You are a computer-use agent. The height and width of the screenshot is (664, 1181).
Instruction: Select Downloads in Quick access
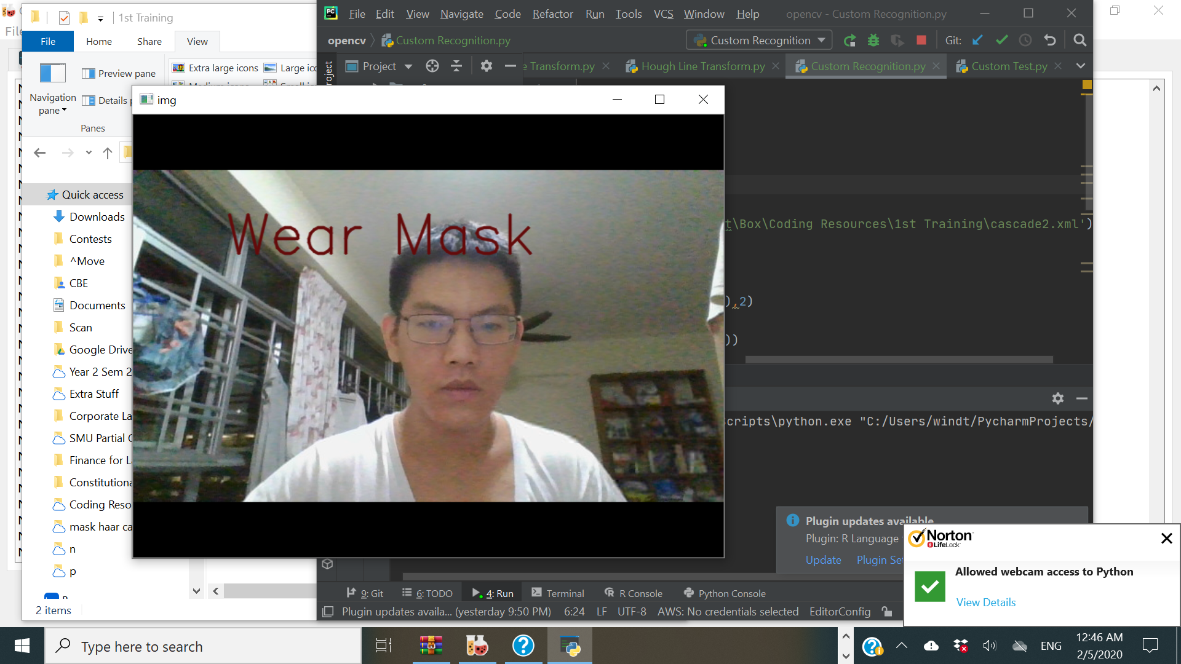click(97, 217)
